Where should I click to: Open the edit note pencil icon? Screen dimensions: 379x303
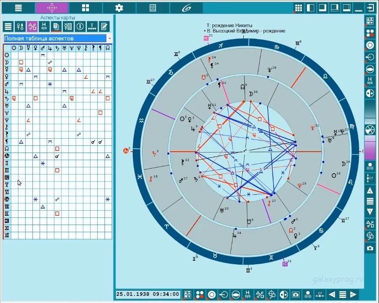click(x=104, y=26)
